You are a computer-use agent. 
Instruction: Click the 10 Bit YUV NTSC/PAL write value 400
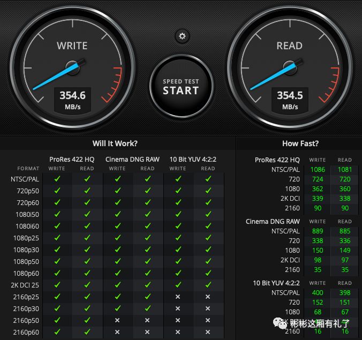318,293
